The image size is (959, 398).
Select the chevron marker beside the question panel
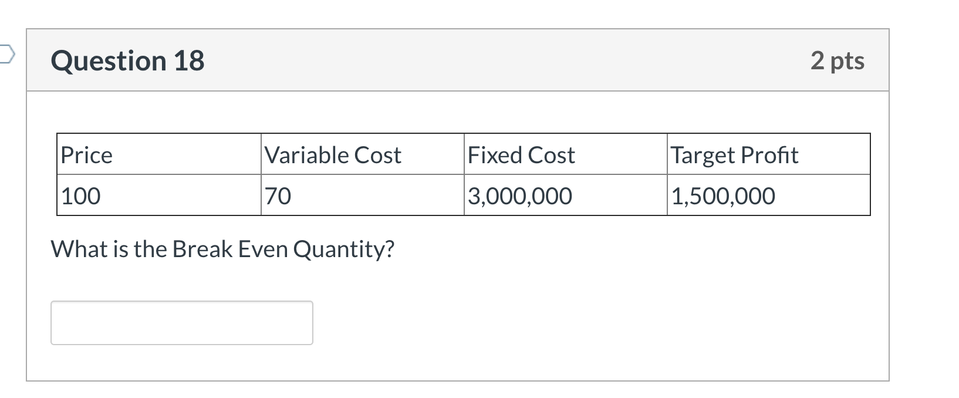point(7,54)
